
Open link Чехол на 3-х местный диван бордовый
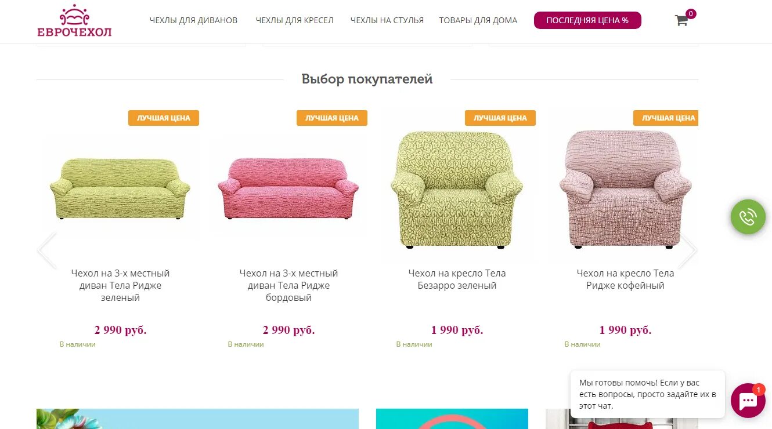[288, 285]
